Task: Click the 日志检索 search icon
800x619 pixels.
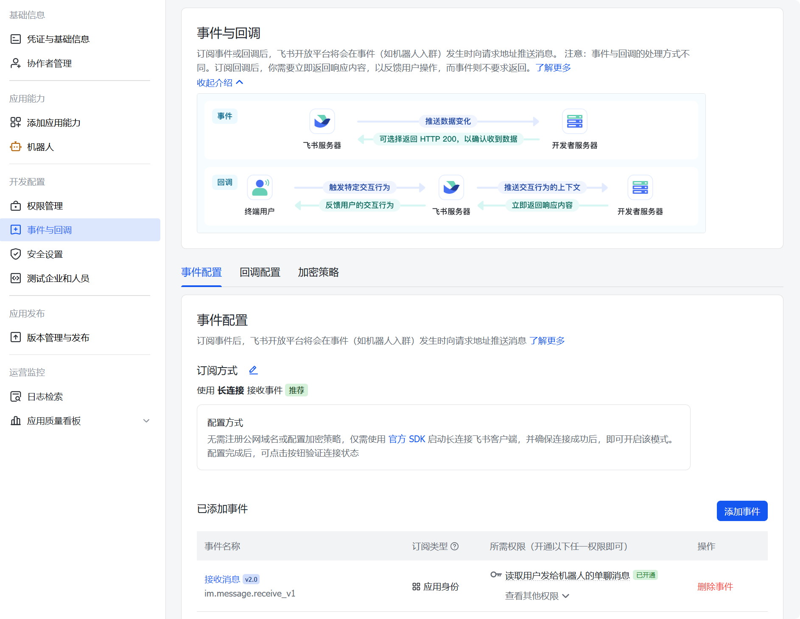Action: point(16,396)
